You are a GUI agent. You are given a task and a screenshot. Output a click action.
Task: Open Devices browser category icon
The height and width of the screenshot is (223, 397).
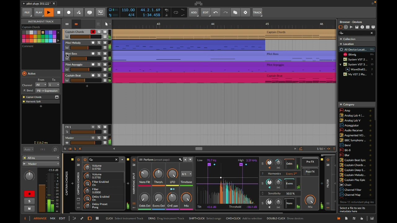340,27
